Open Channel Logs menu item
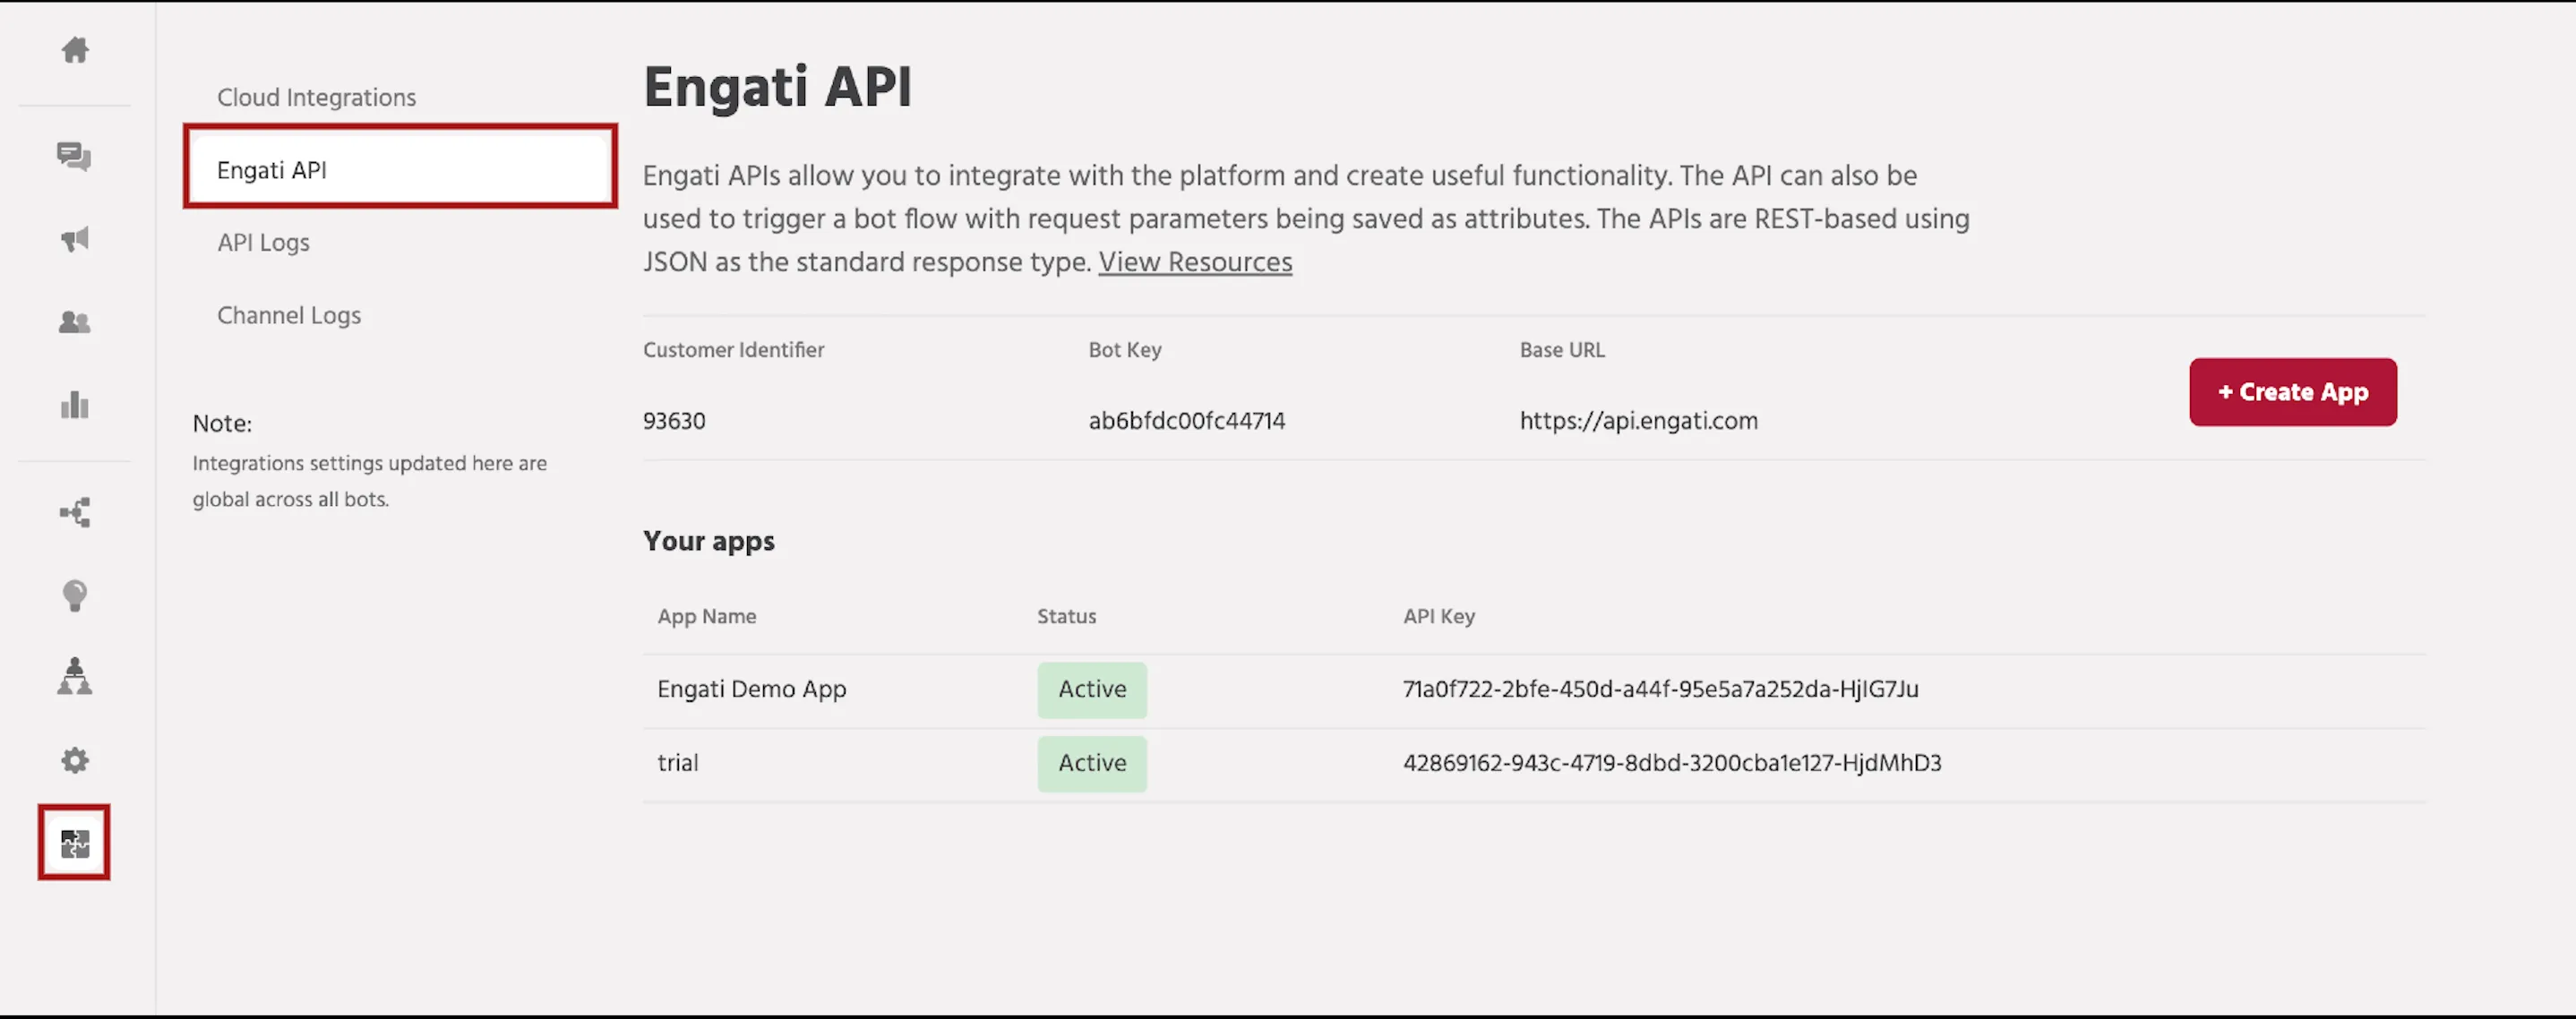The height and width of the screenshot is (1019, 2576). click(x=289, y=315)
